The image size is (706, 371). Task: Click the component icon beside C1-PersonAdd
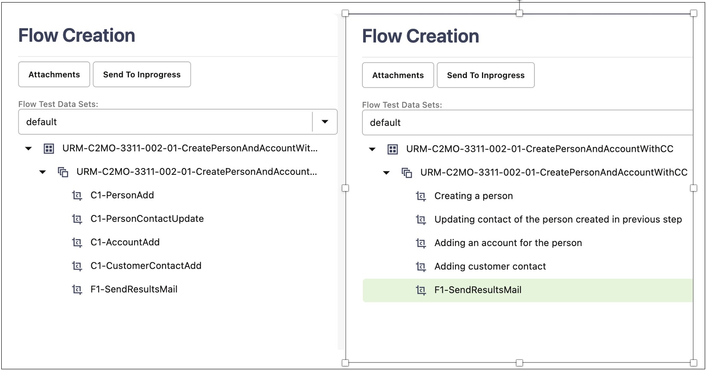point(77,195)
